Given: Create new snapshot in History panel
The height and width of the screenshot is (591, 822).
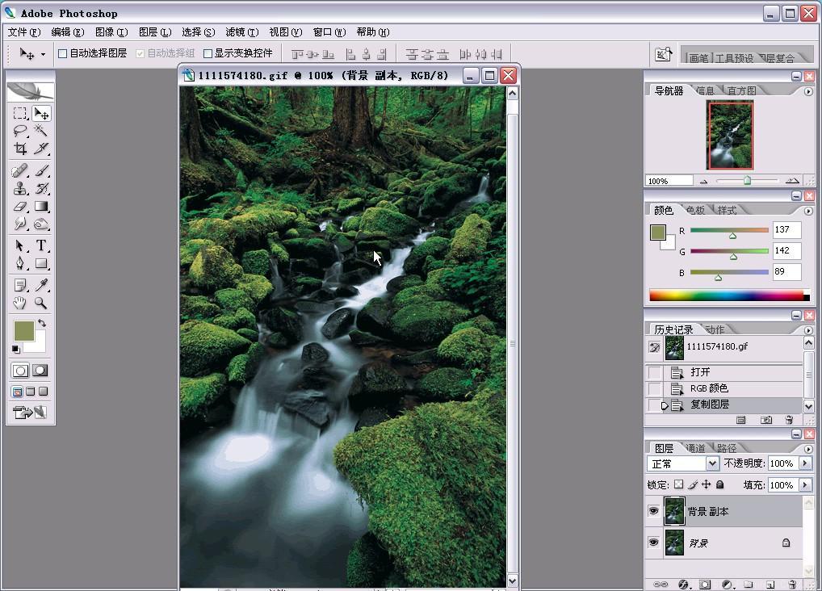Looking at the screenshot, I should [x=766, y=420].
